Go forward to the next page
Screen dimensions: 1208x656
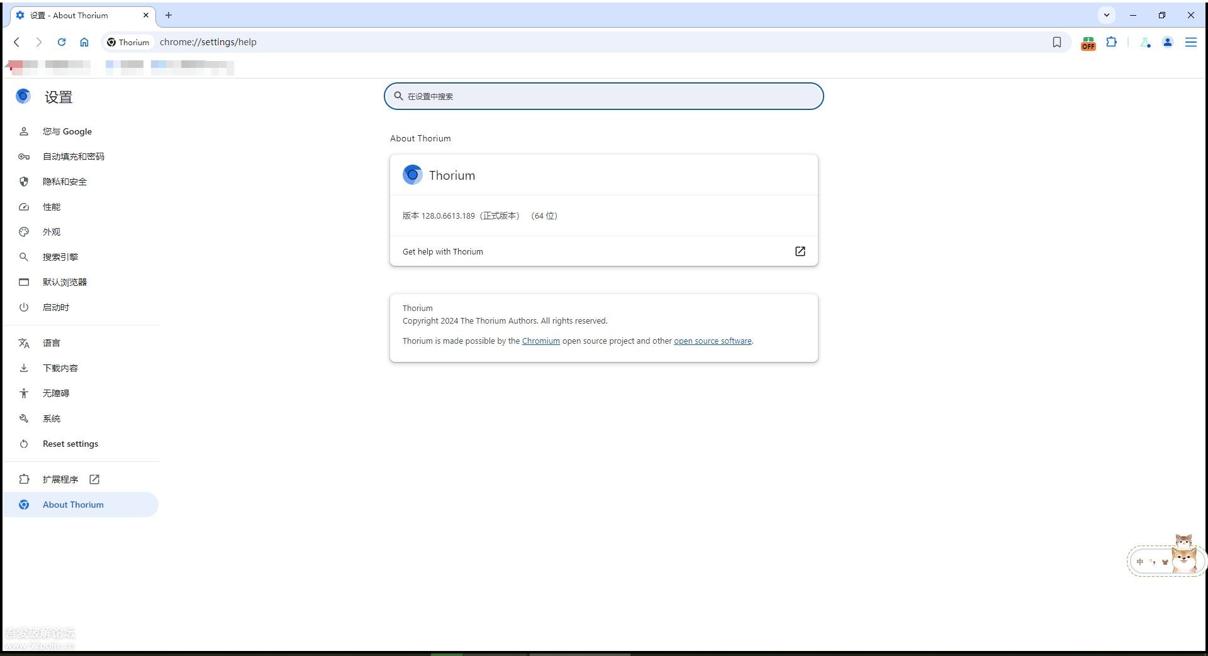39,42
